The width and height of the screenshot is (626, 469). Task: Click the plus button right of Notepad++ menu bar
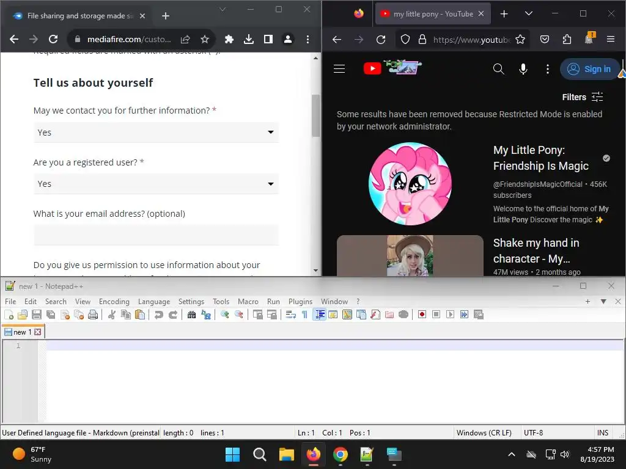(x=587, y=302)
